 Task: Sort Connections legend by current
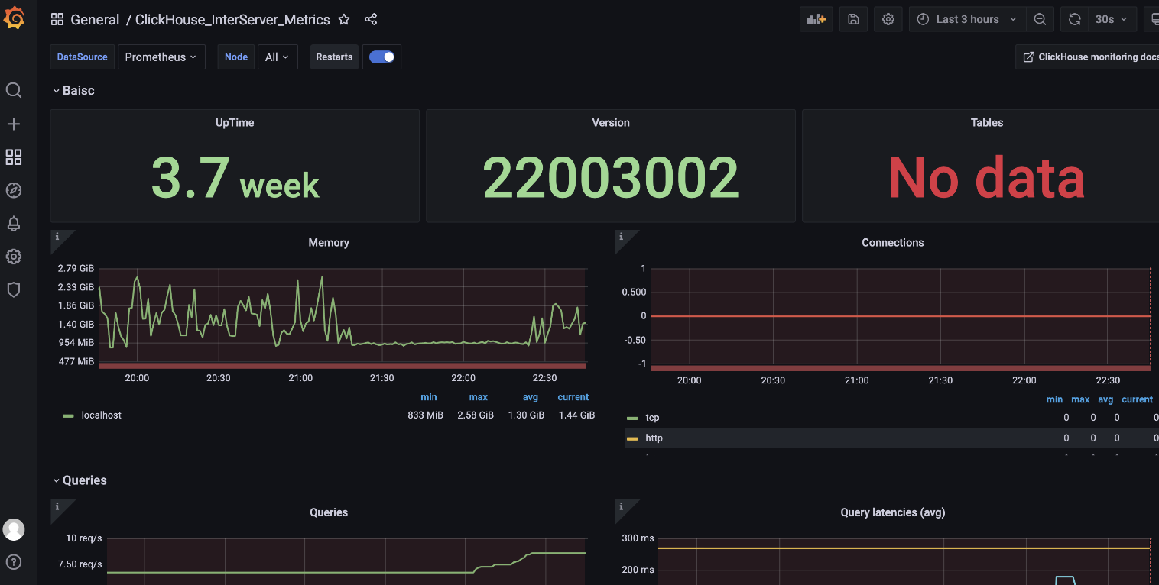1138,399
